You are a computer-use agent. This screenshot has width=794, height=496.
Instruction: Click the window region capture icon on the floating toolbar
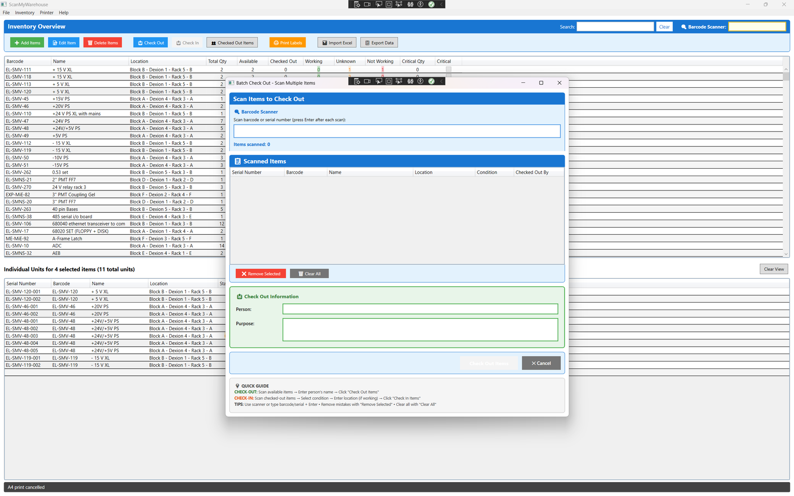(x=389, y=4)
